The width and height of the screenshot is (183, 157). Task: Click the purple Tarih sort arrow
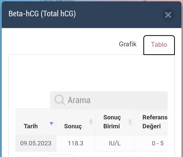click(52, 123)
